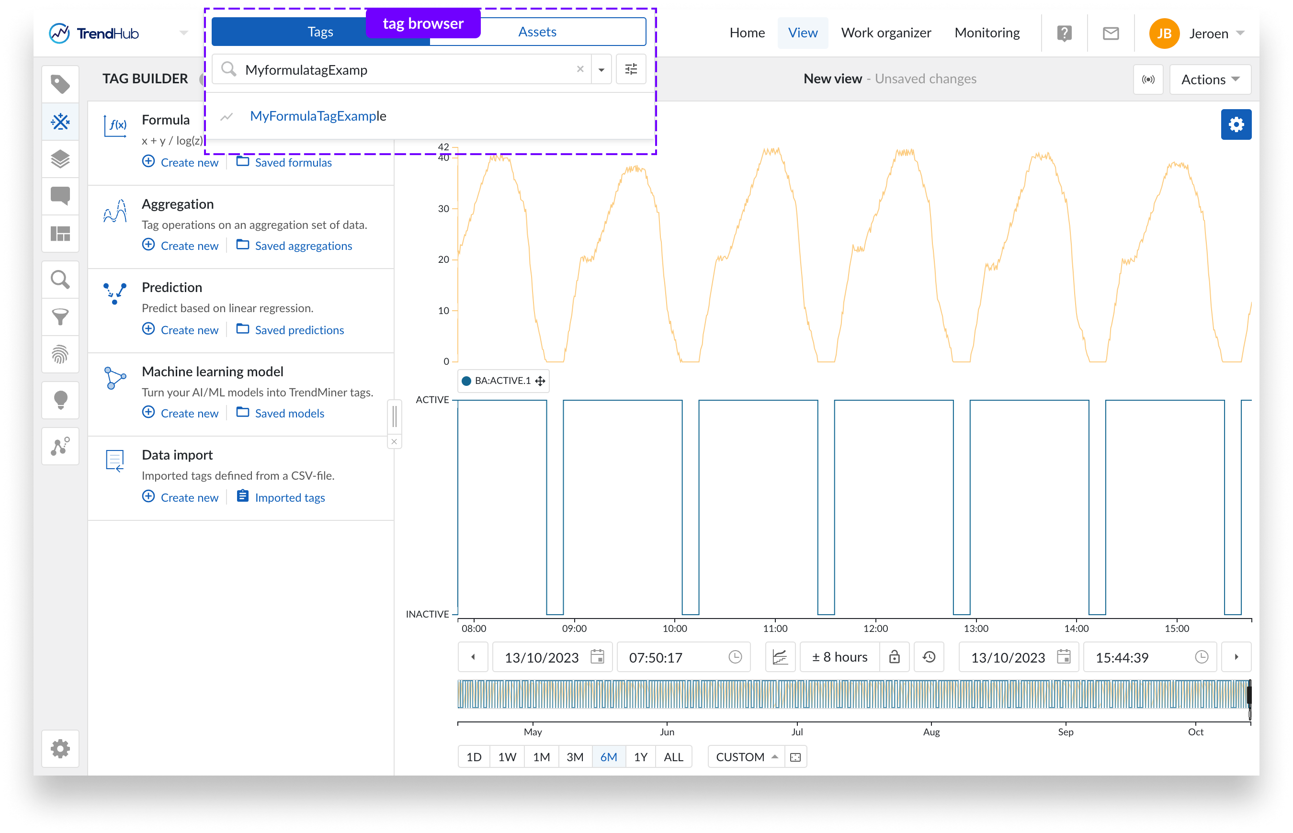Open the search tool magnifier icon
This screenshot has height=833, width=1293.
pos(60,280)
